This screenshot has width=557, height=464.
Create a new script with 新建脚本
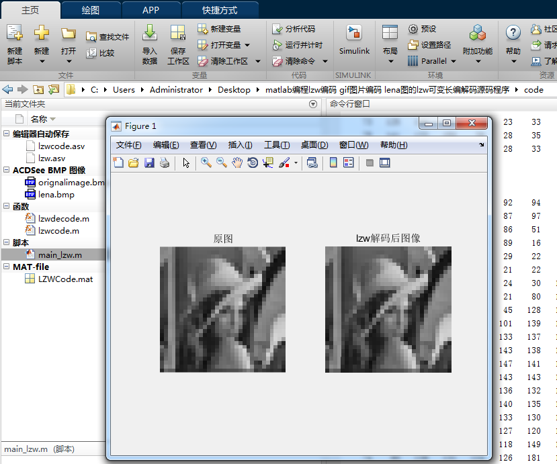(x=15, y=44)
